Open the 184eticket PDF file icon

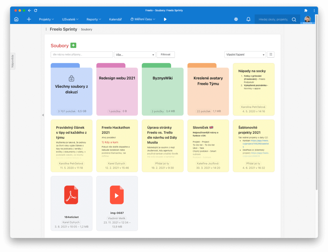(x=71, y=195)
